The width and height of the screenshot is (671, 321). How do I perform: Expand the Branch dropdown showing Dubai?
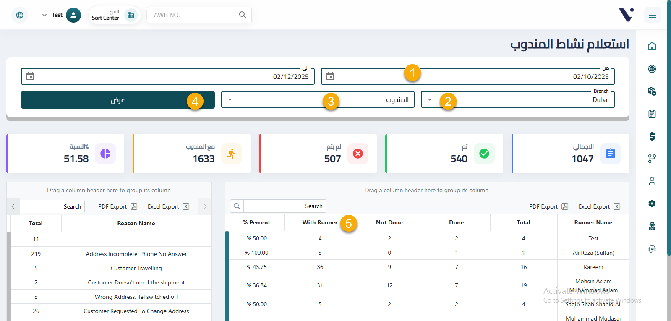tap(430, 100)
